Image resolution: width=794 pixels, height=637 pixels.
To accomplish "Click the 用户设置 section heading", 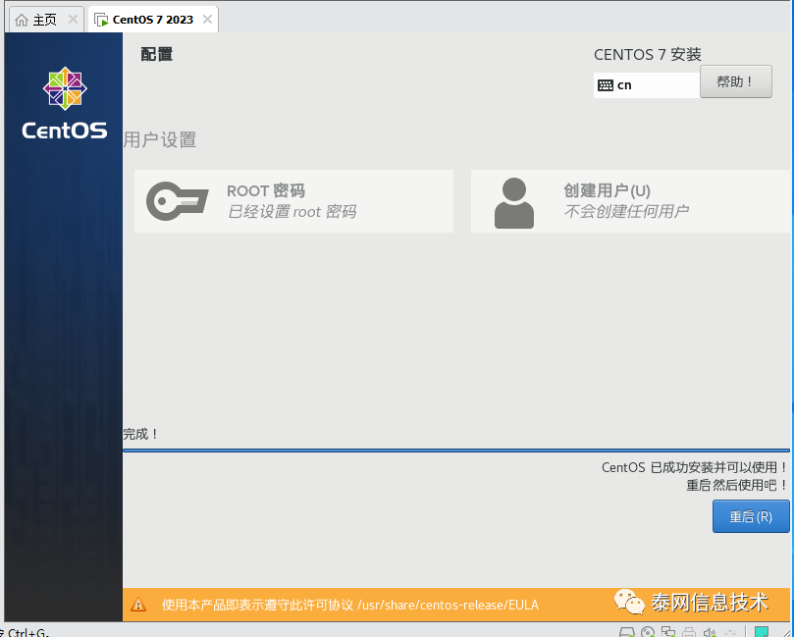I will 160,139.
